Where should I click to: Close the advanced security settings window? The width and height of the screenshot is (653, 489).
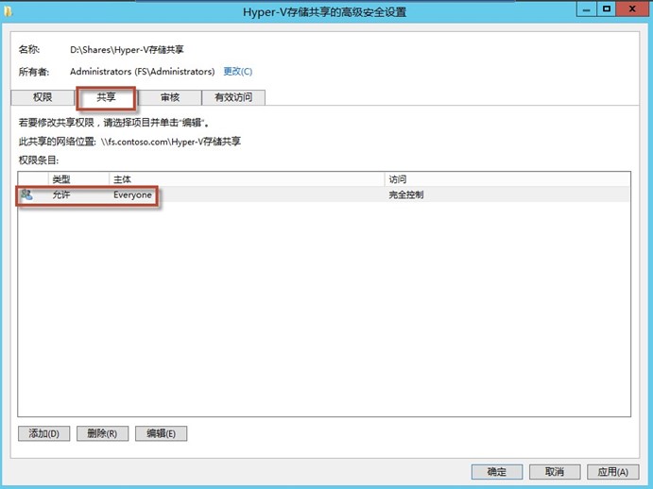632,9
